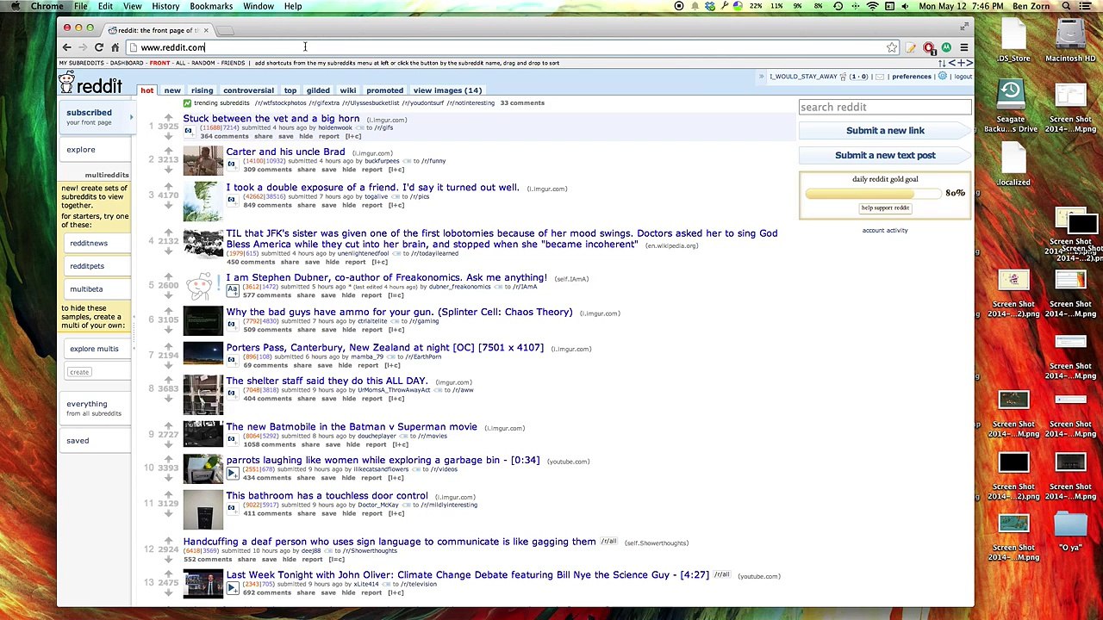Open the reddit mail envelope icon

[x=880, y=77]
